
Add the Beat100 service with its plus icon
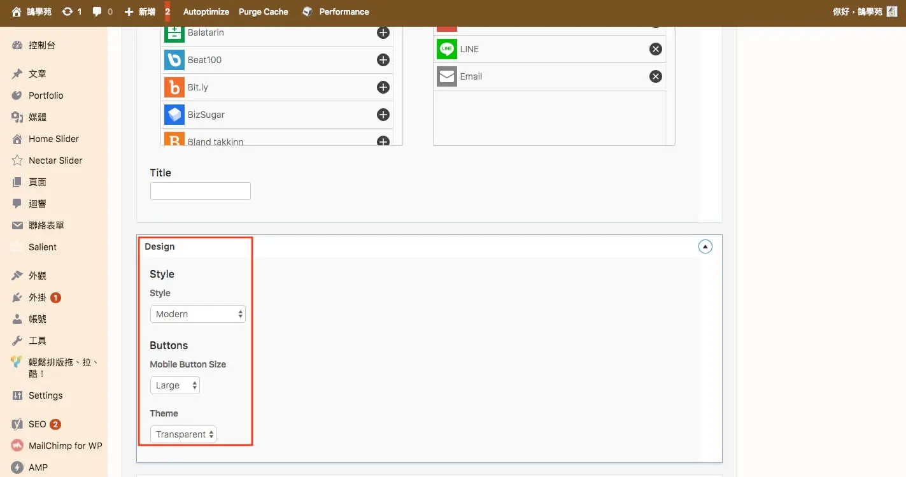[x=383, y=60]
